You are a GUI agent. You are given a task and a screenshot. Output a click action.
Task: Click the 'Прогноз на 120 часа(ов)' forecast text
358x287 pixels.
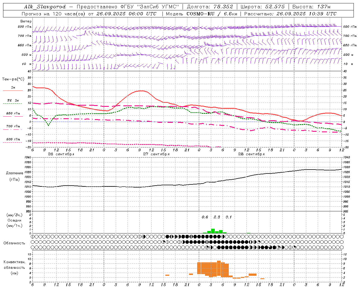(54, 14)
